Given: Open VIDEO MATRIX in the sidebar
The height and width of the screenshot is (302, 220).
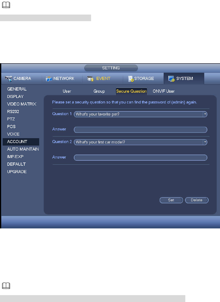Looking at the screenshot, I should tap(22, 104).
